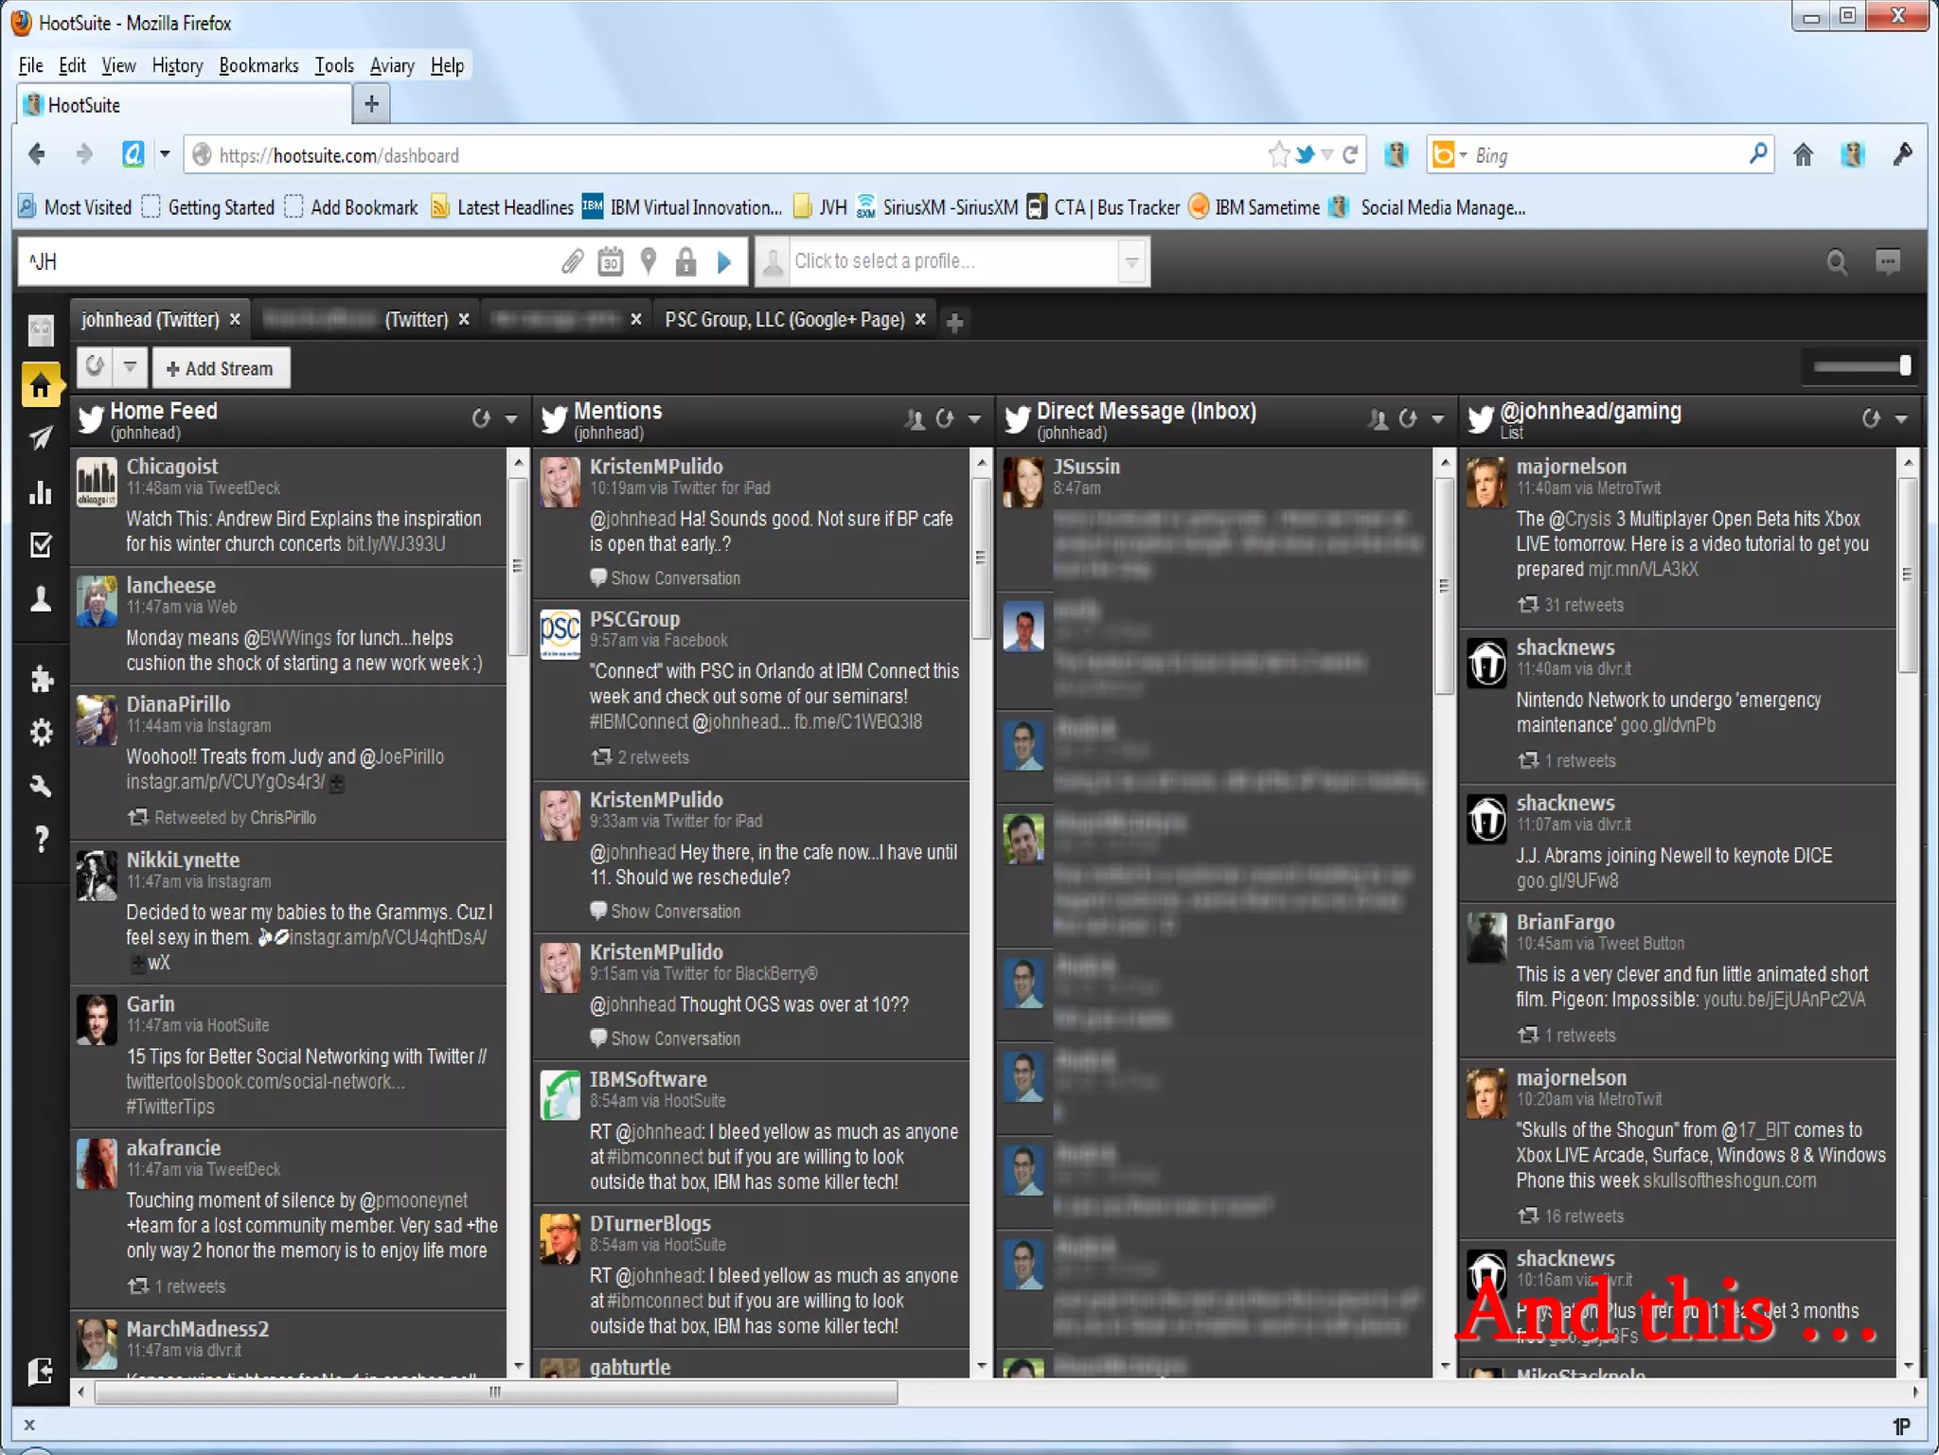The width and height of the screenshot is (1939, 1455).
Task: Toggle the privacy lock icon in compose bar
Action: click(x=686, y=261)
